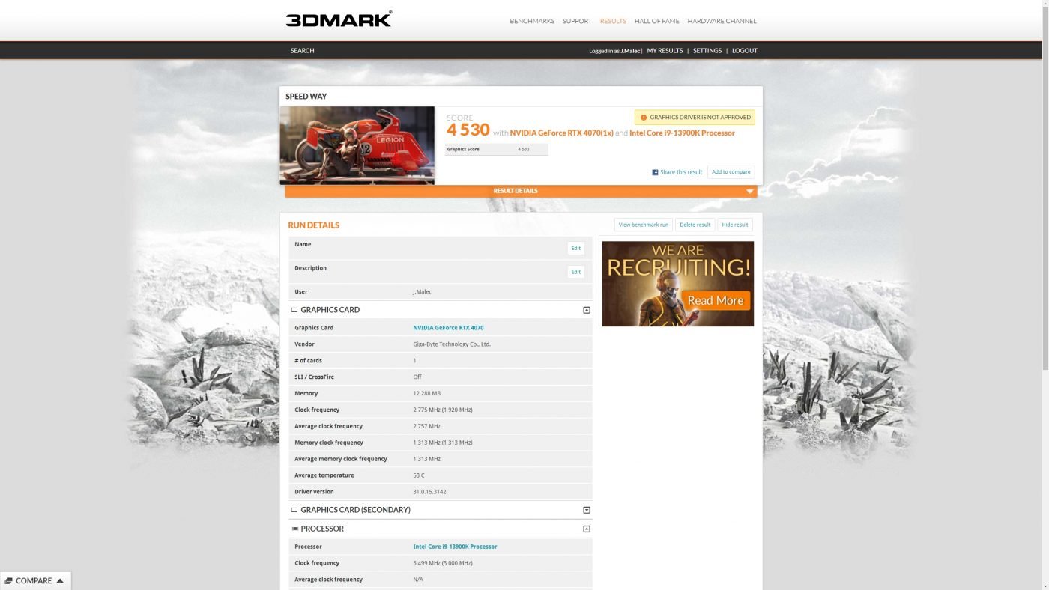The height and width of the screenshot is (590, 1049).
Task: Click the monitor icon beside GRAPHICS CARD (SECONDARY)
Action: [294, 510]
